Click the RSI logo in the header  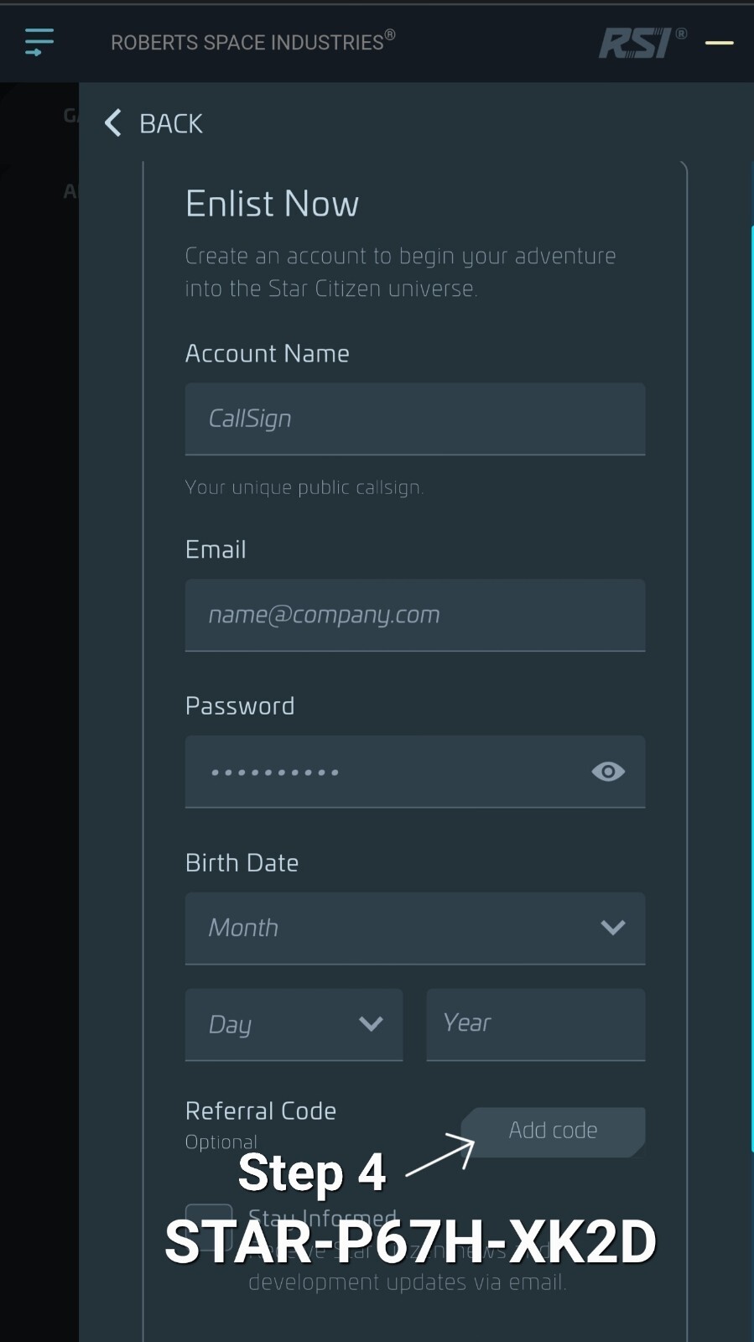point(642,43)
